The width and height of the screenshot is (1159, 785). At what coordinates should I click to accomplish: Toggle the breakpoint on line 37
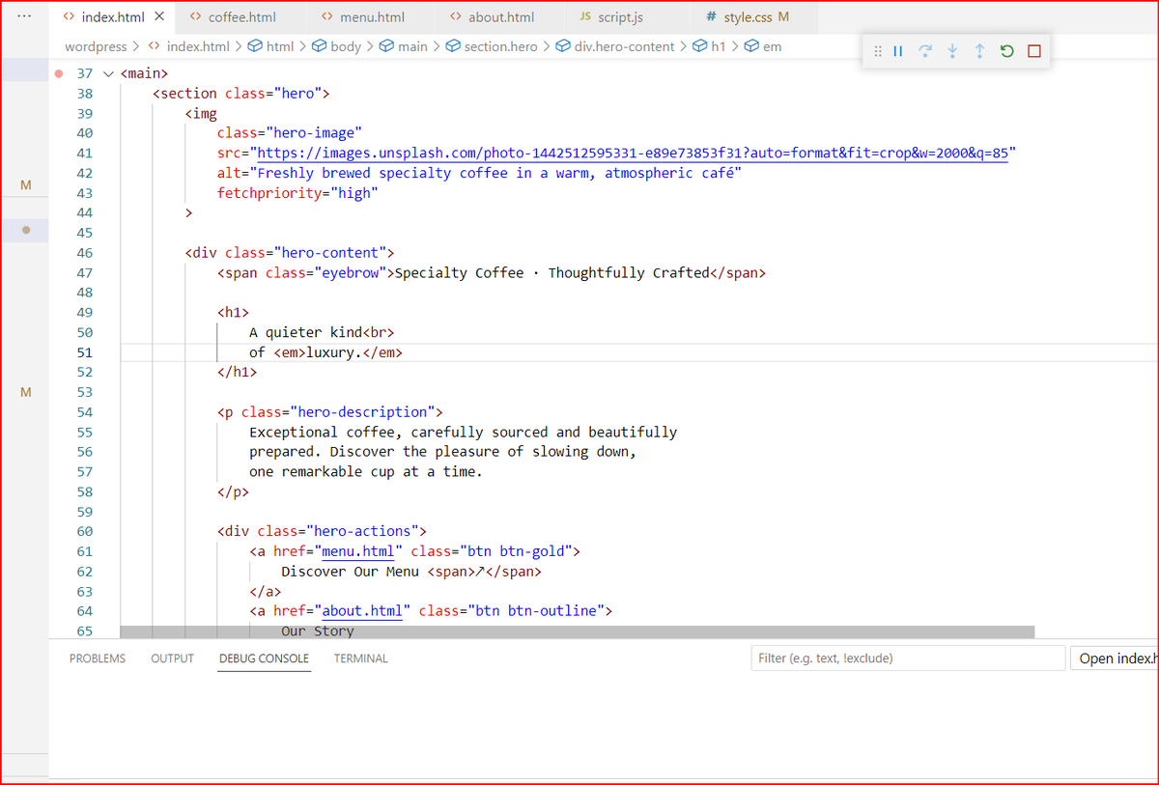[x=60, y=73]
